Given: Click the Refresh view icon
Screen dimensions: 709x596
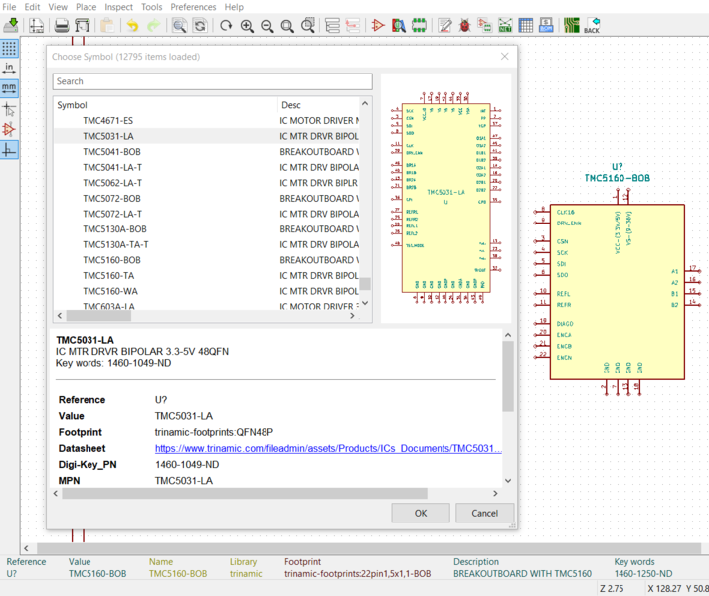Looking at the screenshot, I should click(226, 25).
